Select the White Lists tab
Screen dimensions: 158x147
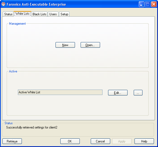tap(22, 14)
